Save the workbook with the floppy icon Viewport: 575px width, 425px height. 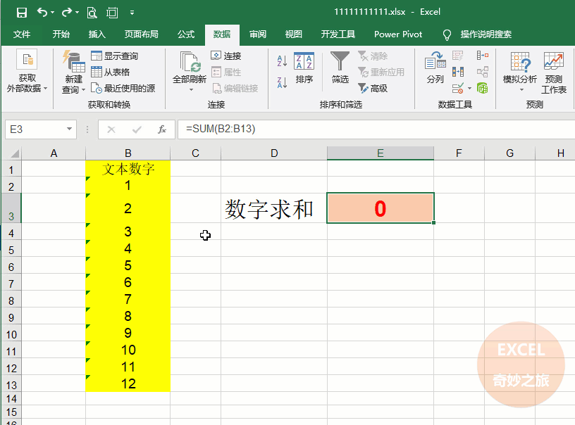coord(22,13)
